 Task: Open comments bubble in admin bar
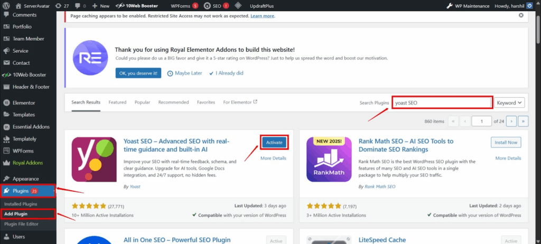point(80,6)
